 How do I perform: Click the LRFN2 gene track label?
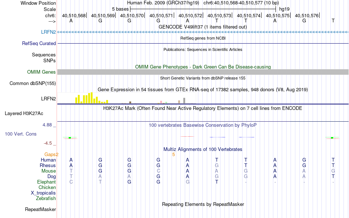pyautogui.click(x=48, y=32)
